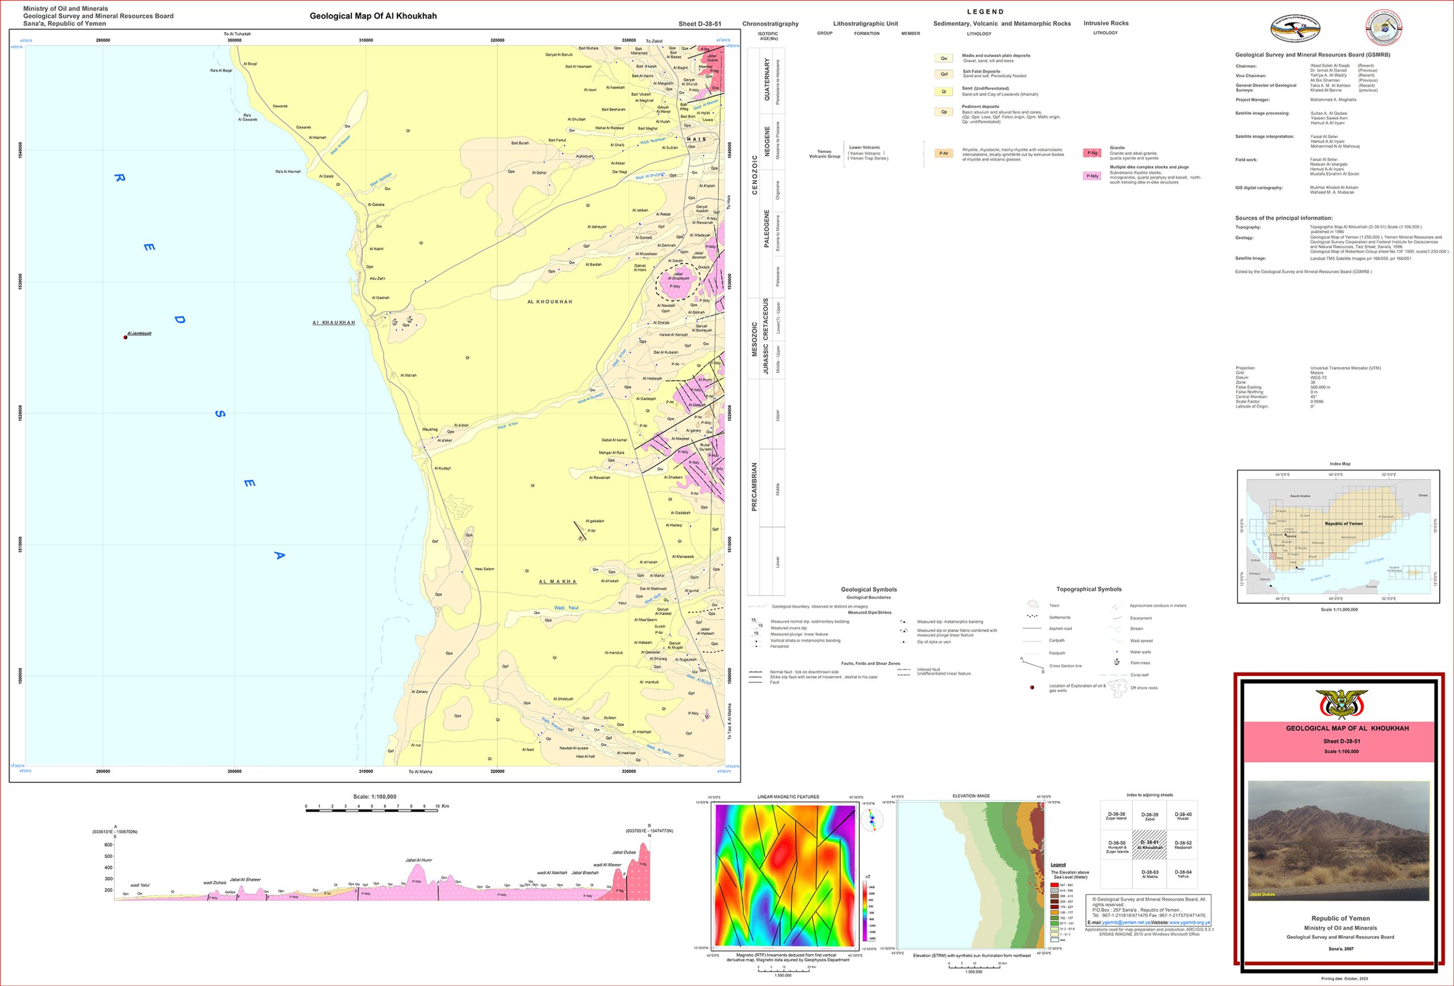Open the ygsmrb@yemen.net.ye email link
The height and width of the screenshot is (986, 1454).
(x=1126, y=922)
